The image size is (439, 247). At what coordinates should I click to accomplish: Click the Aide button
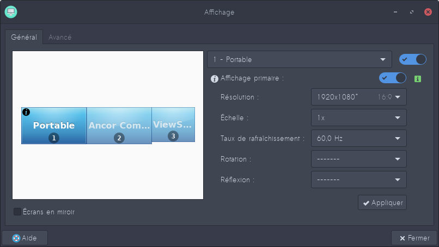tap(25, 238)
